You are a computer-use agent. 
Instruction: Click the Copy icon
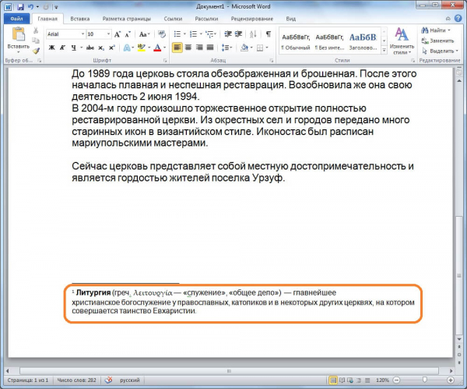click(36, 41)
